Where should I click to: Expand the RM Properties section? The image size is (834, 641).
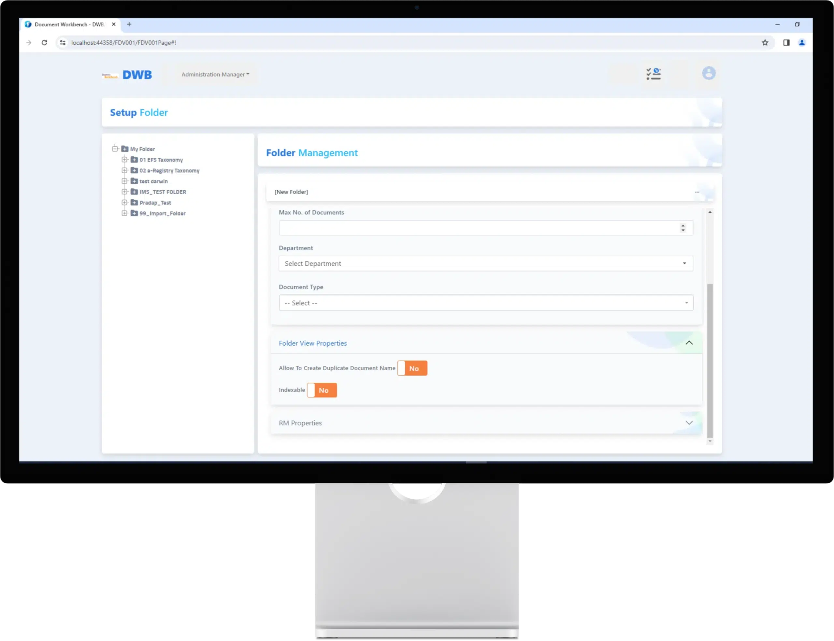point(689,423)
